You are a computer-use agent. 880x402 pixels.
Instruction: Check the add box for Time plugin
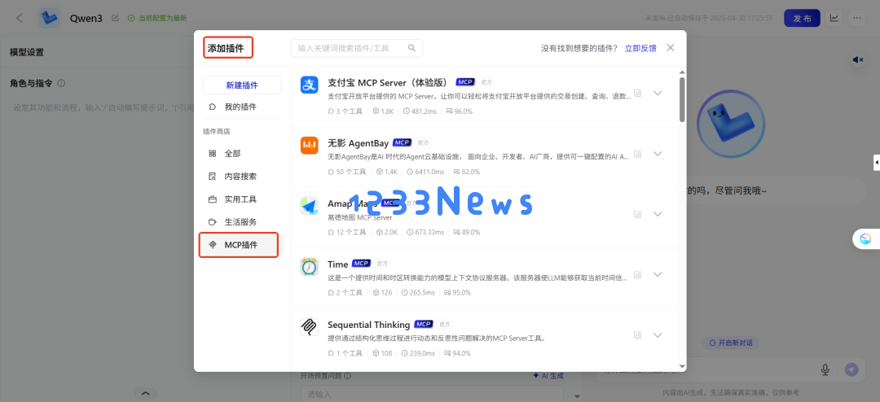click(637, 275)
